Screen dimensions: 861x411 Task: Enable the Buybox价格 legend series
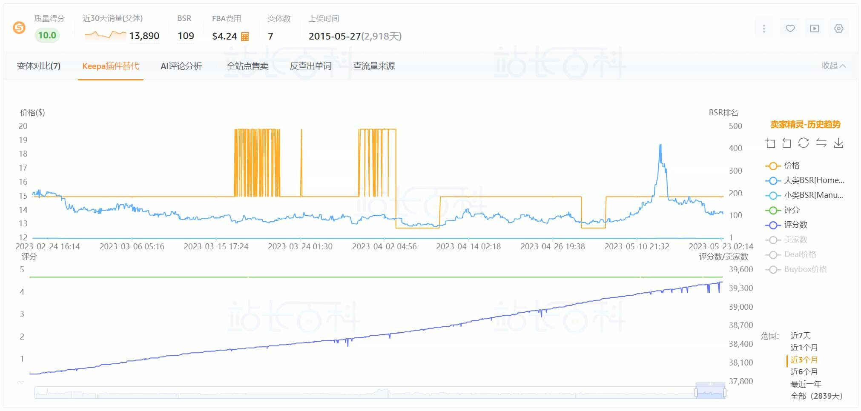tap(796, 269)
